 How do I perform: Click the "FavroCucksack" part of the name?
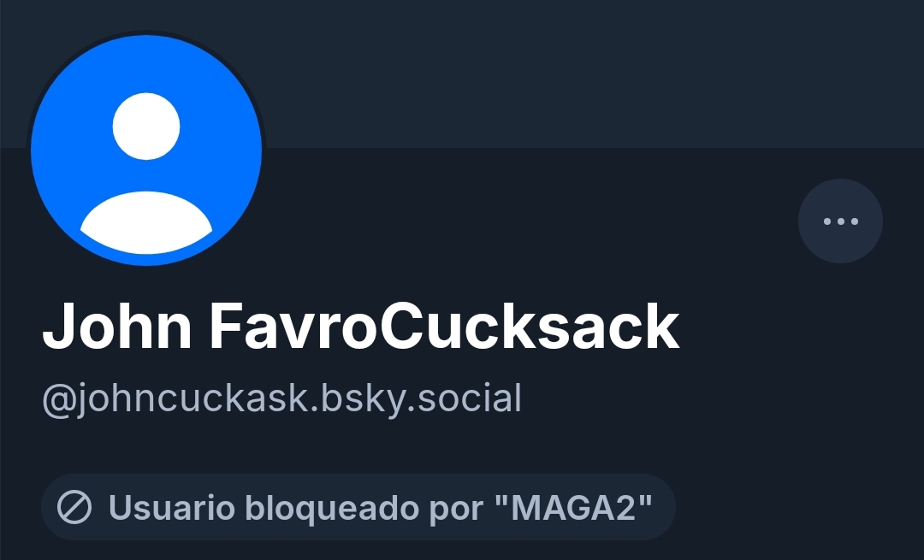tap(445, 327)
